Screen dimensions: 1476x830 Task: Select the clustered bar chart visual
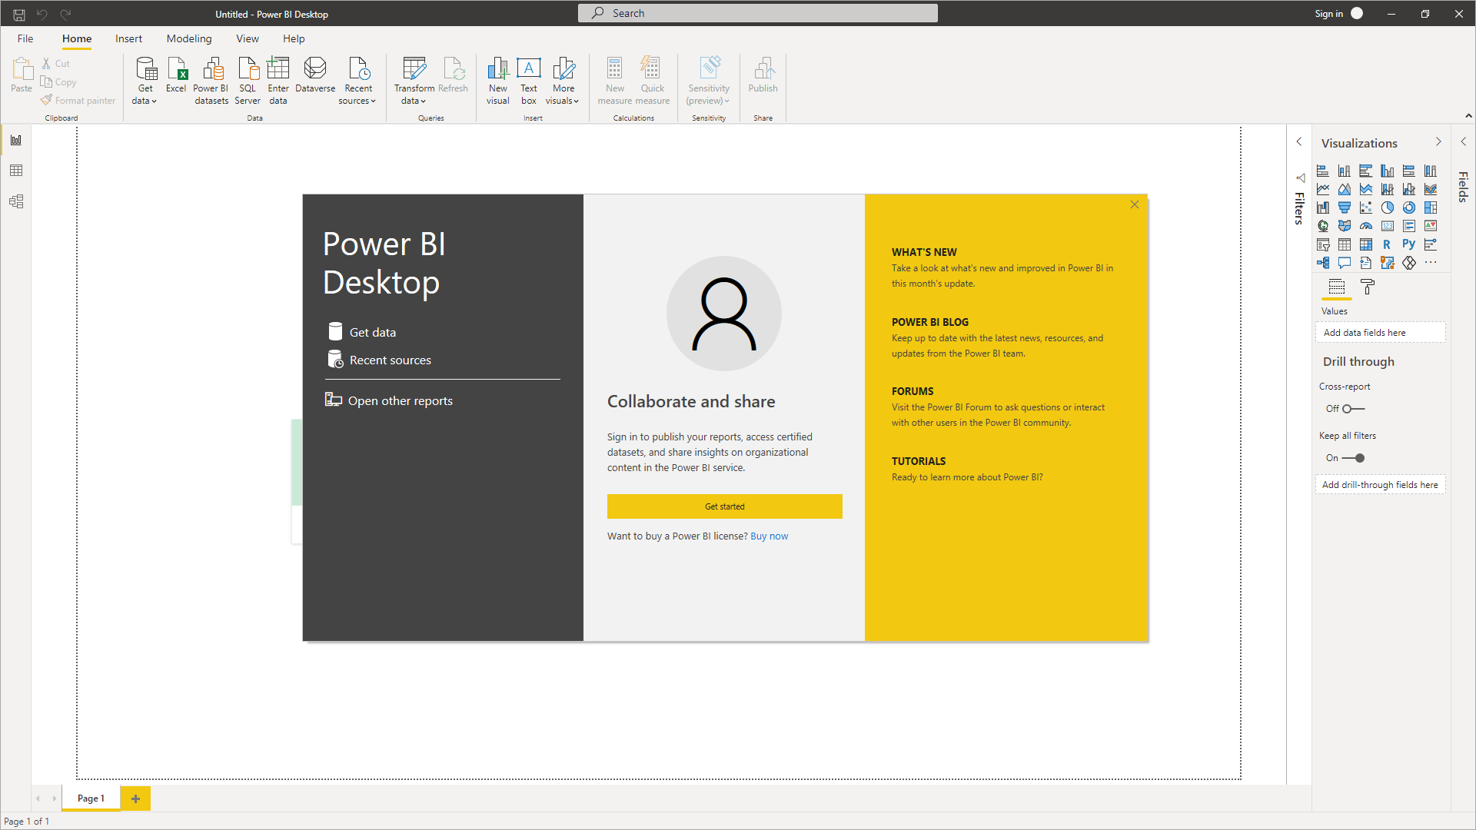(1366, 171)
